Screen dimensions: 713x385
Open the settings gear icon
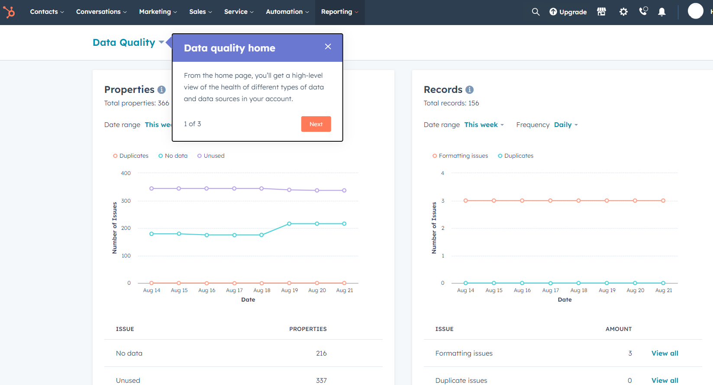(x=623, y=12)
